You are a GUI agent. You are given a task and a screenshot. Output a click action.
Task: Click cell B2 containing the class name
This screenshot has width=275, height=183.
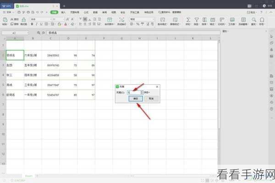pyautogui.click(x=33, y=55)
